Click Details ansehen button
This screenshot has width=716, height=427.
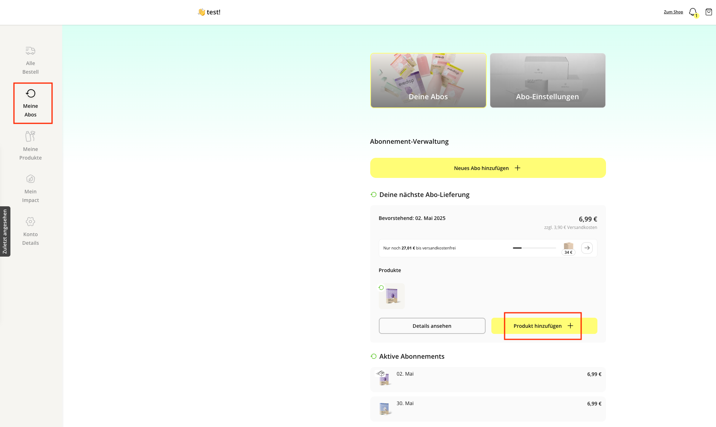tap(432, 326)
